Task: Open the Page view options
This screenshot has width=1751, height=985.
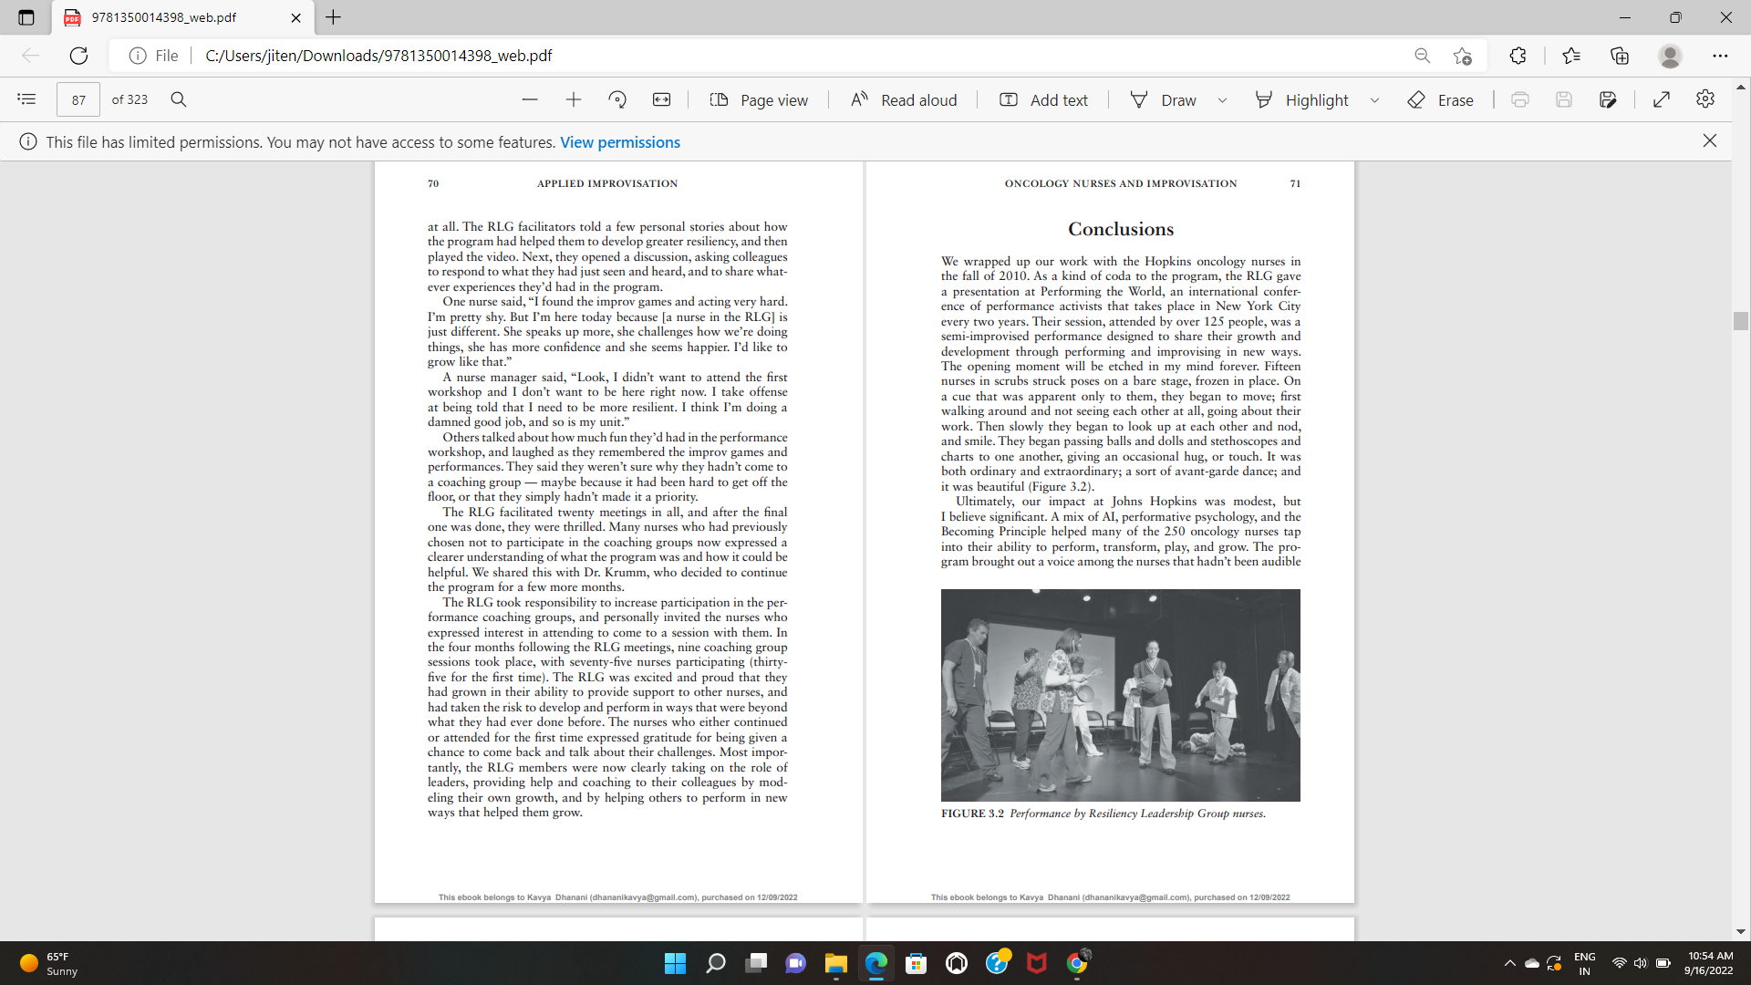Action: [x=759, y=99]
